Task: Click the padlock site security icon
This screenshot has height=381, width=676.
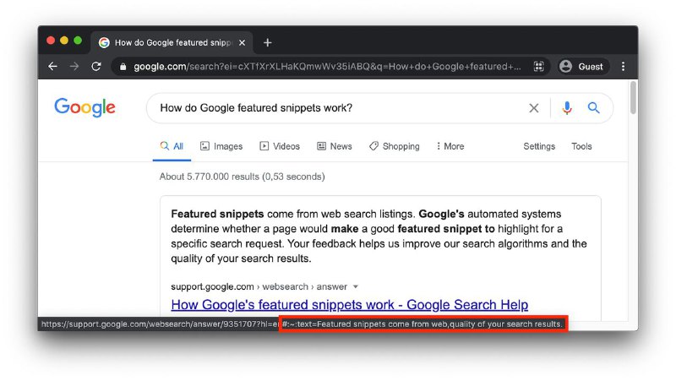Action: [x=123, y=67]
